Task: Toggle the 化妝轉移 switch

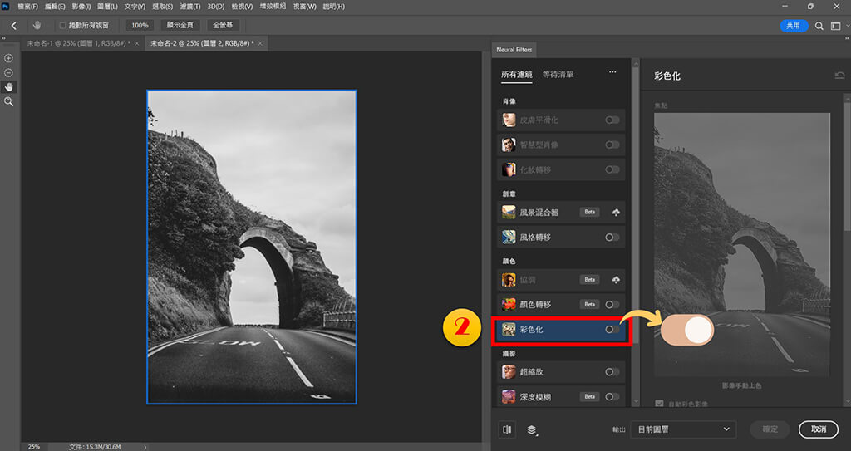Action: tap(612, 170)
